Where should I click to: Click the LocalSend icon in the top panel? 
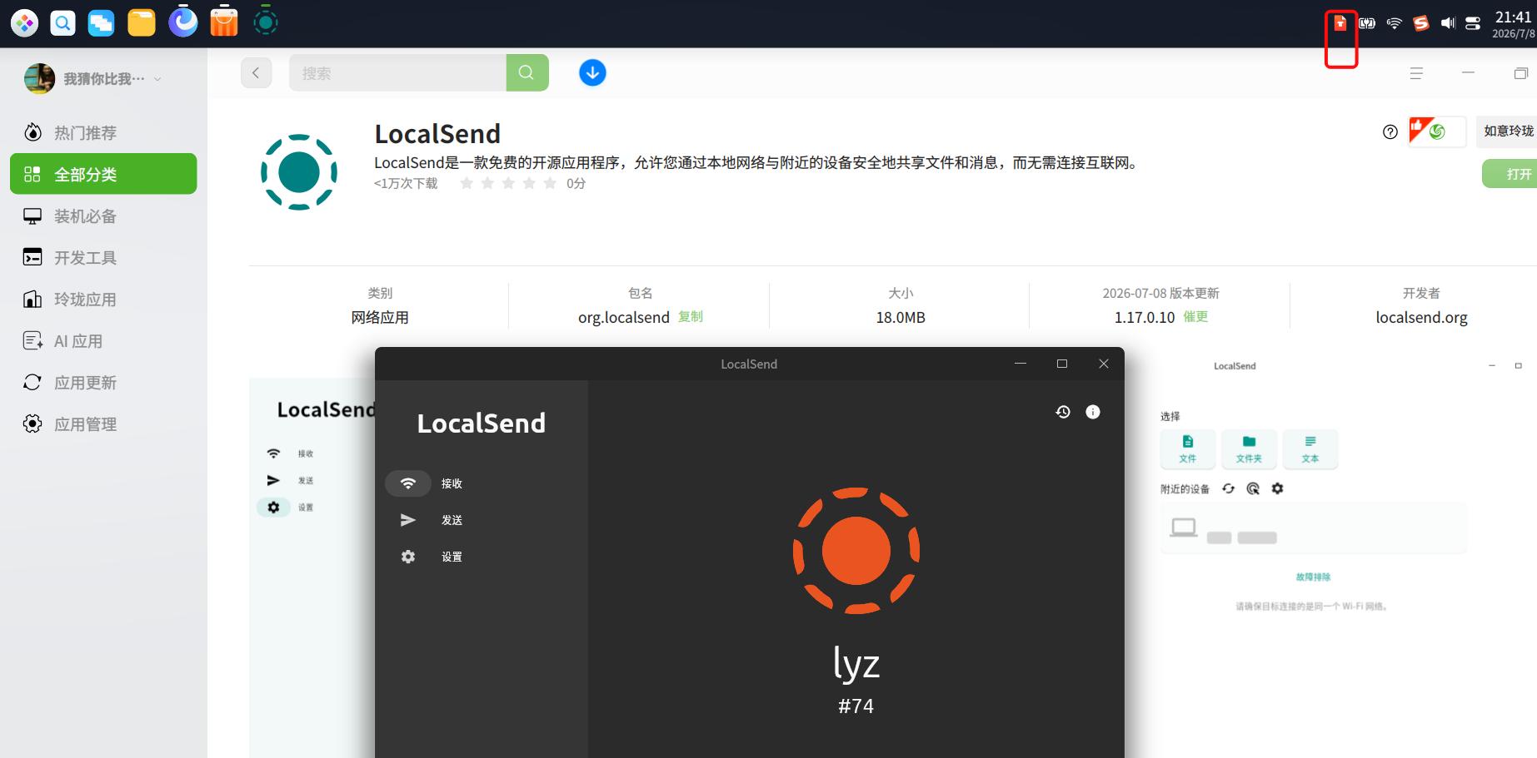coord(266,22)
